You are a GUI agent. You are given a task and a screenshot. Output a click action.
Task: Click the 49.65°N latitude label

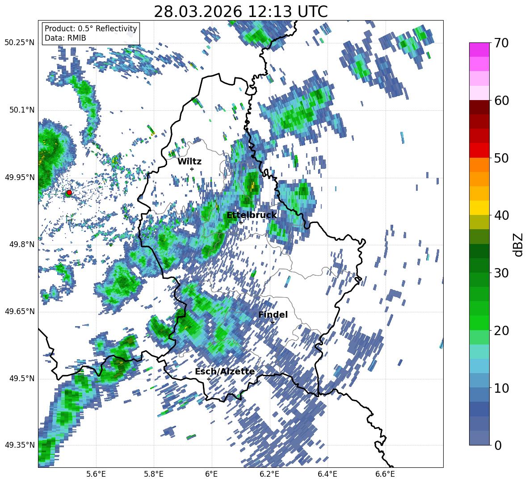(x=20, y=311)
